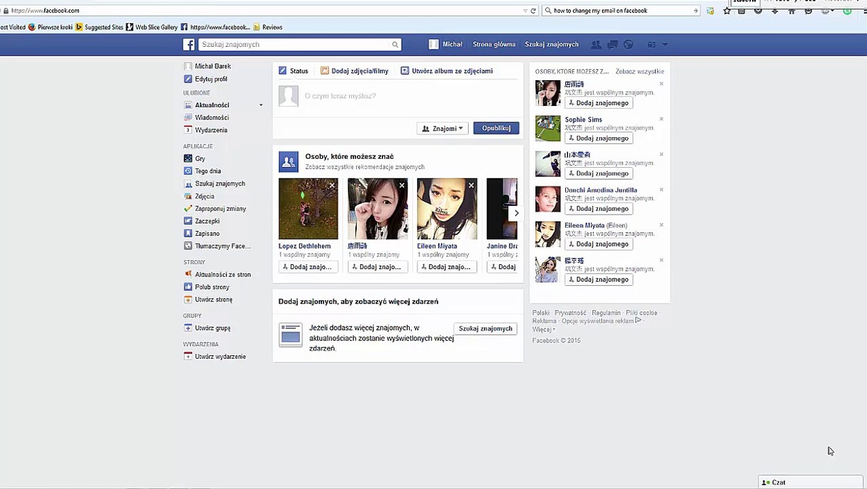Select Dodaj zdjęcia/filmy tab
The height and width of the screenshot is (489, 867).
(355, 71)
